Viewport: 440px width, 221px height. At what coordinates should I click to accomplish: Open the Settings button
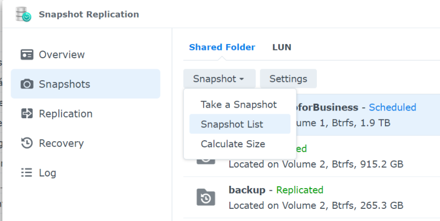tap(288, 79)
